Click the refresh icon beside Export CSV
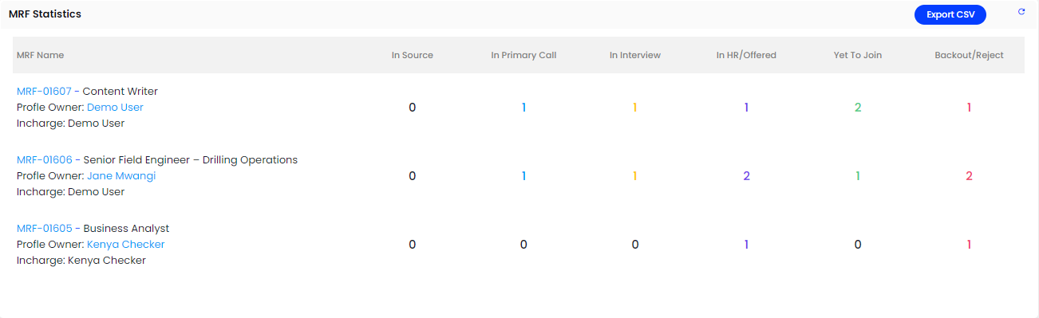1039x318 pixels. coord(1021,12)
